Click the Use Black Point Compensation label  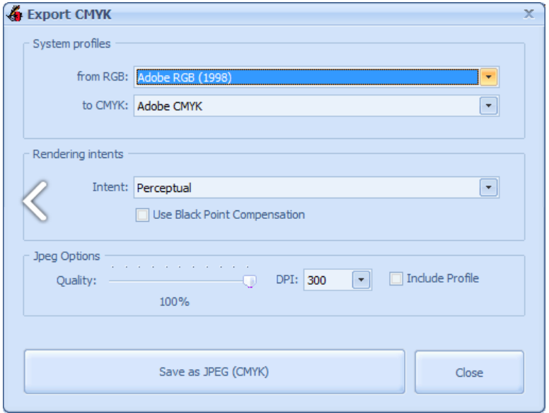[229, 215]
